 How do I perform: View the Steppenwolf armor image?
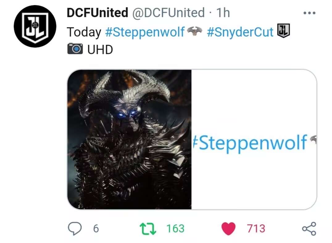pos(129,140)
